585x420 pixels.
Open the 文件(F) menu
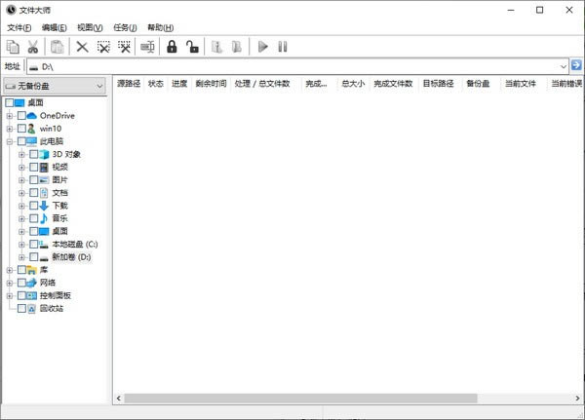pyautogui.click(x=19, y=27)
